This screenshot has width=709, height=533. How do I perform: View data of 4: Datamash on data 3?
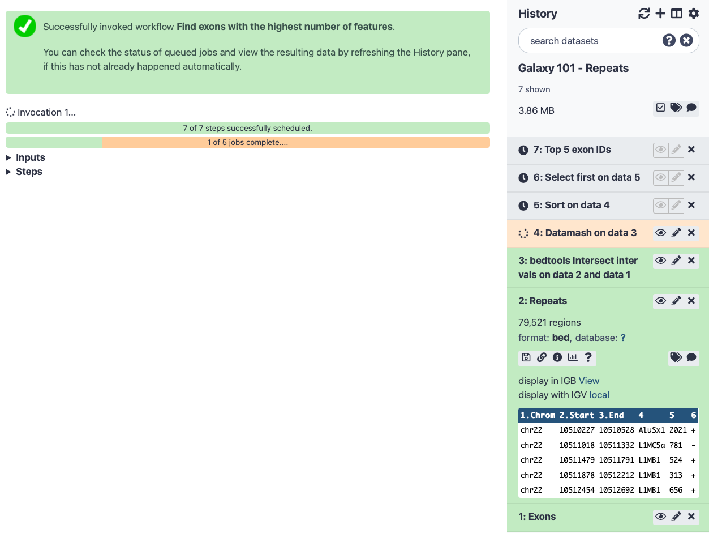[x=660, y=233]
